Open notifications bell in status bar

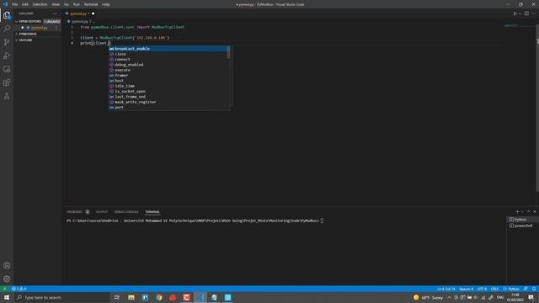click(x=534, y=289)
